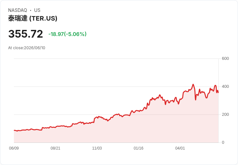Click the 200 y-axis label

pyautogui.click(x=225, y=115)
